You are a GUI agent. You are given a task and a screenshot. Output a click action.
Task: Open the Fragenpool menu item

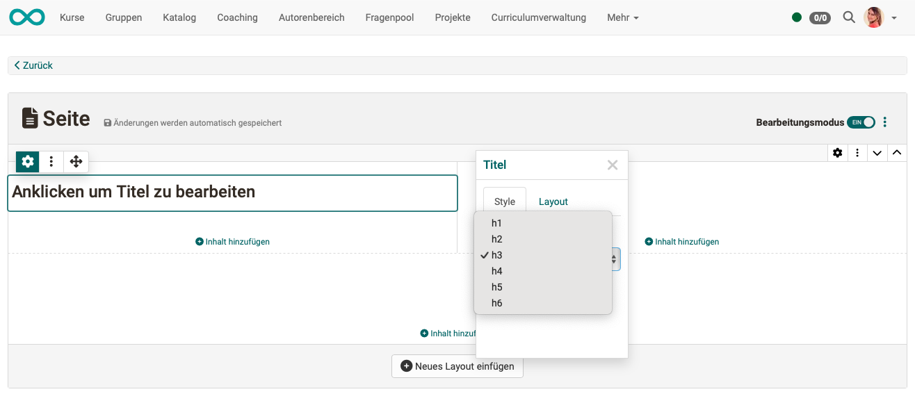(x=389, y=17)
